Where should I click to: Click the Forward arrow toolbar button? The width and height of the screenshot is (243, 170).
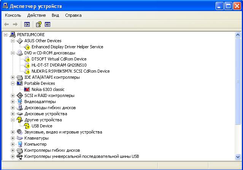[15, 24]
